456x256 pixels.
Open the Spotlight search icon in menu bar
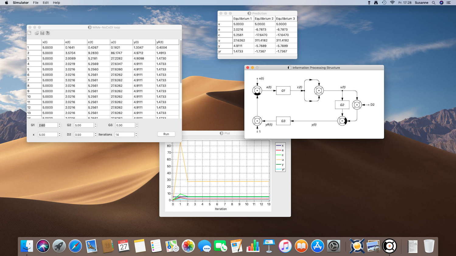[x=433, y=3]
